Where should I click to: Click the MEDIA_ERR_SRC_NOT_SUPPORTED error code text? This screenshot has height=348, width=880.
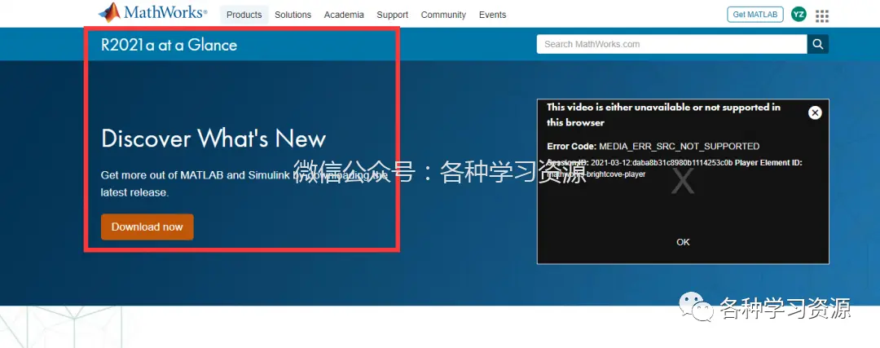tap(679, 147)
